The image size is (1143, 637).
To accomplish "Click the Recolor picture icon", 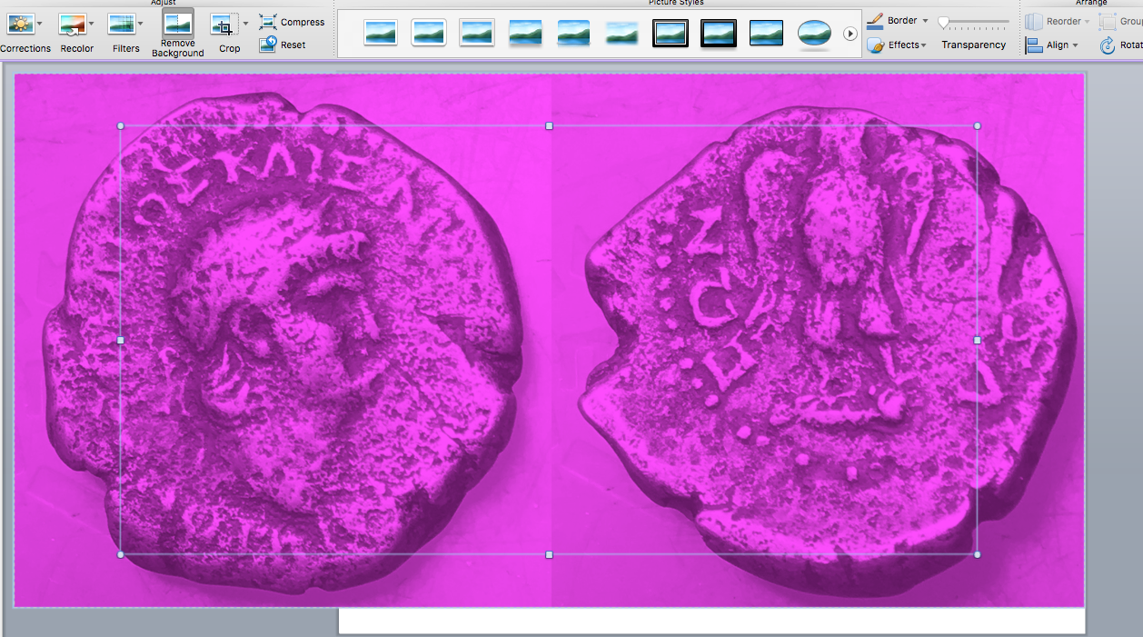I will 73,25.
